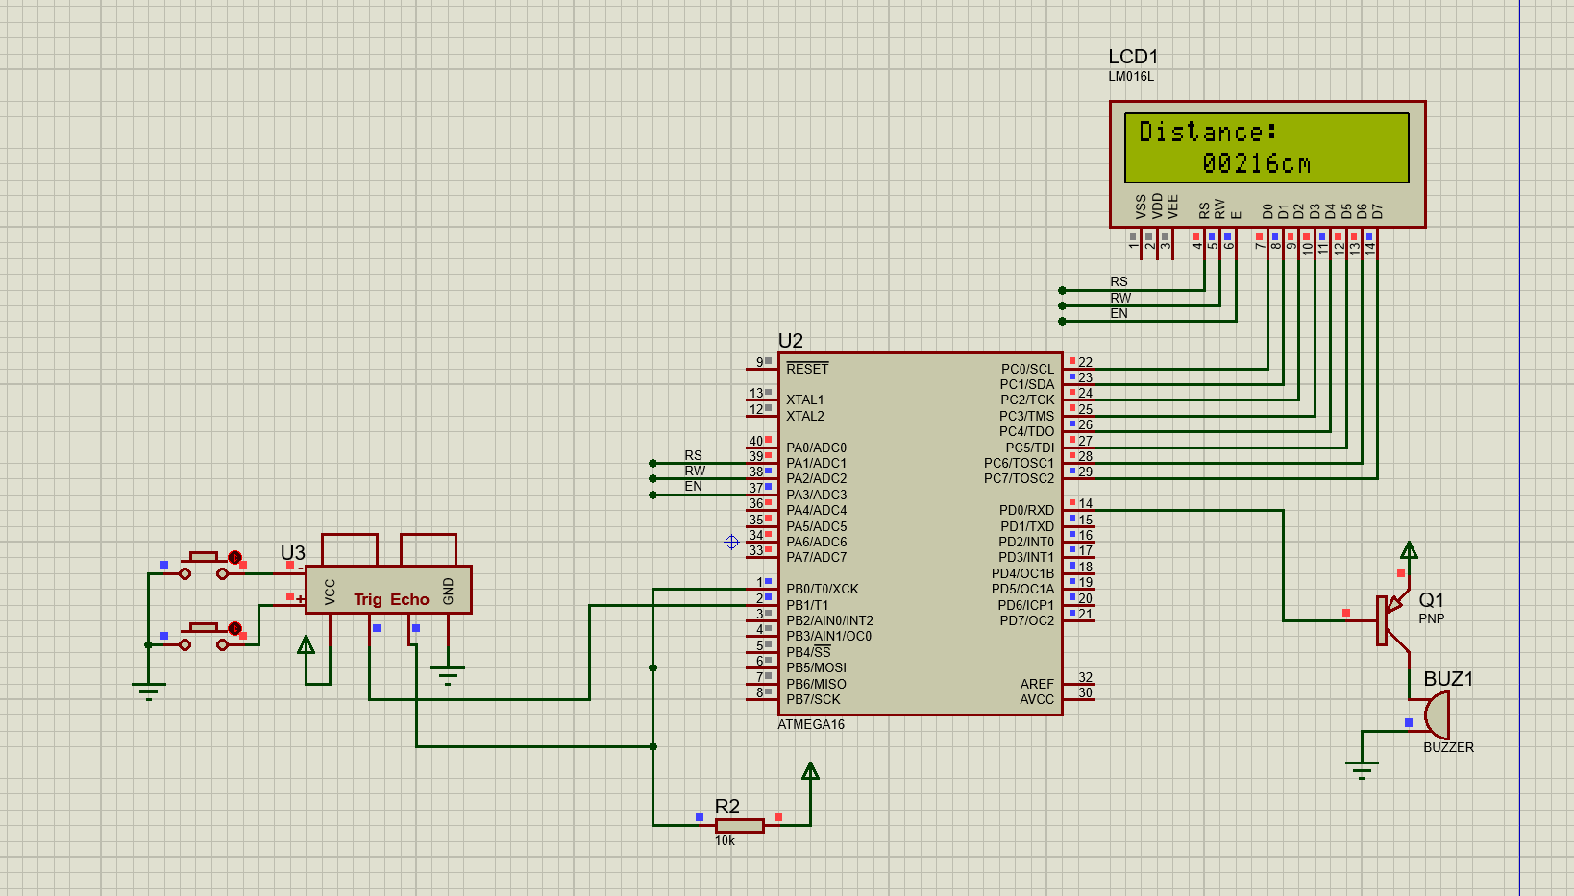Screen dimensions: 1574x896
Task: Click the BUZ1 reference label
Action: click(x=1448, y=679)
